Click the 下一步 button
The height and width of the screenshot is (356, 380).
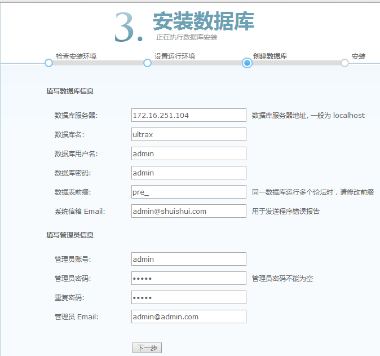147,348
